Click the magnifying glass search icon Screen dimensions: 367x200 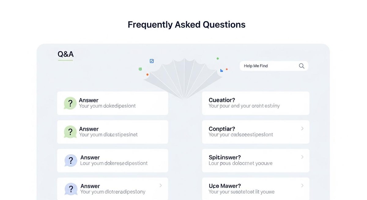click(x=301, y=66)
